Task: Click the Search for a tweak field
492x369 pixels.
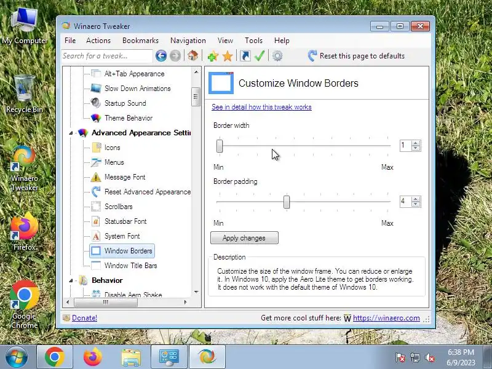Action: [x=106, y=56]
